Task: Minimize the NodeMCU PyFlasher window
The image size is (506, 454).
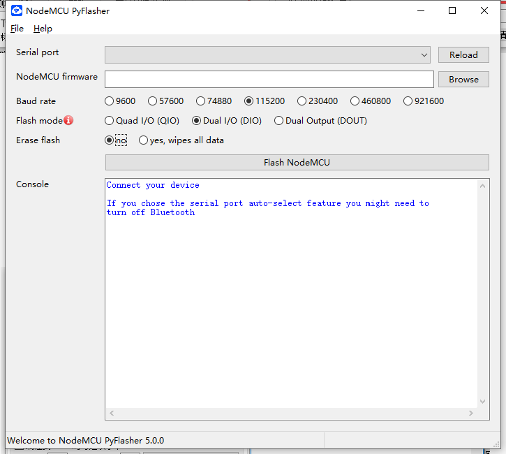Action: point(421,10)
